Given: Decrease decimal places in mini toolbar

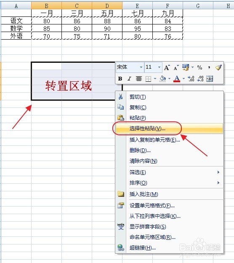Looking at the screenshot, I should click(200, 78).
